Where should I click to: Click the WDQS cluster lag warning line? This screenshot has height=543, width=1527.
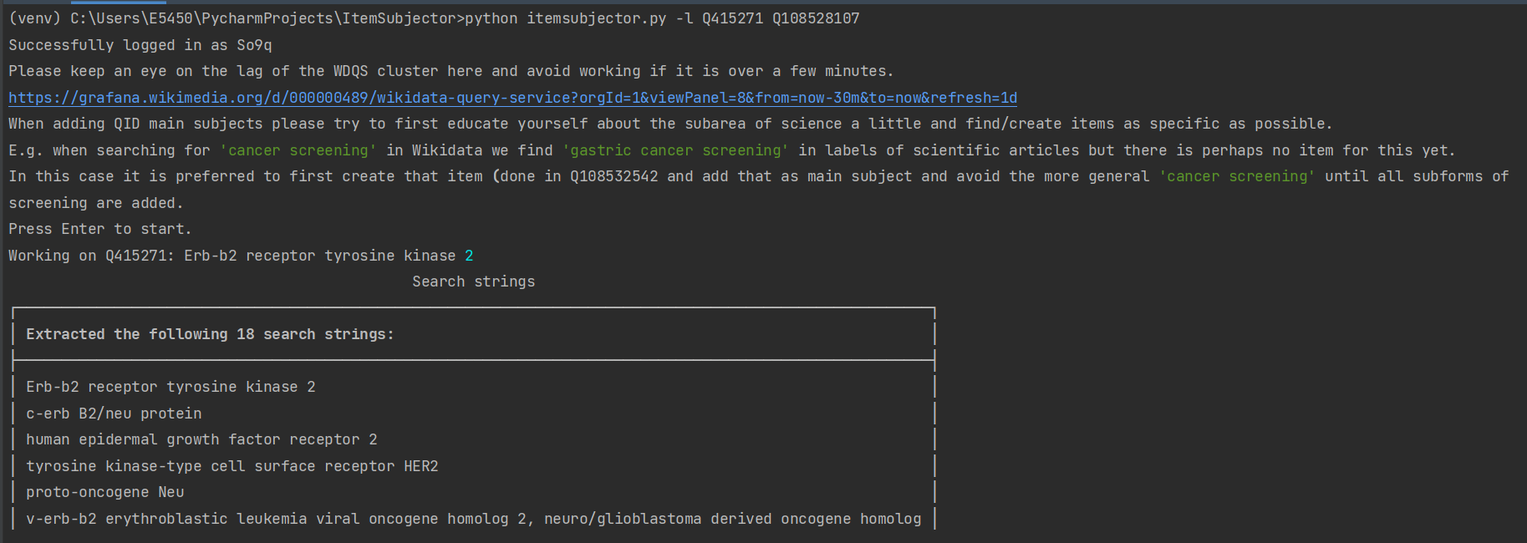click(x=450, y=71)
